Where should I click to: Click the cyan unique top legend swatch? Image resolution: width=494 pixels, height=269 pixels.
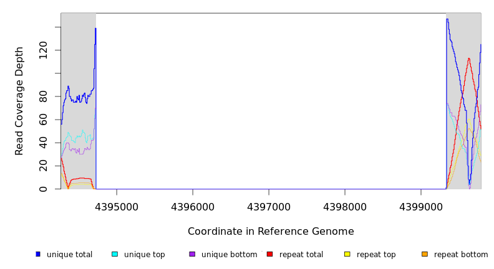115,254
